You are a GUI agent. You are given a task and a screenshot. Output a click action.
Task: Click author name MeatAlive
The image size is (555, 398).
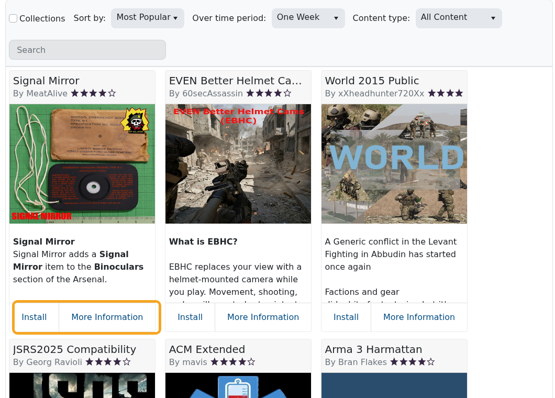pos(47,94)
